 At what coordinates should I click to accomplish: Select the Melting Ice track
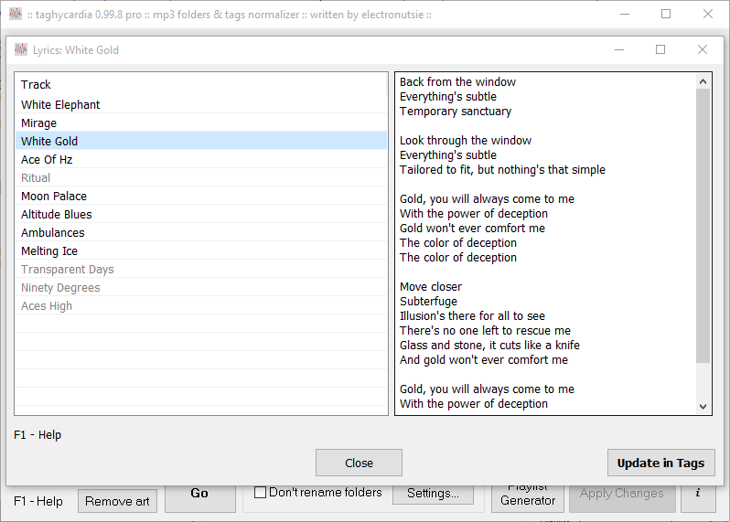point(201,250)
